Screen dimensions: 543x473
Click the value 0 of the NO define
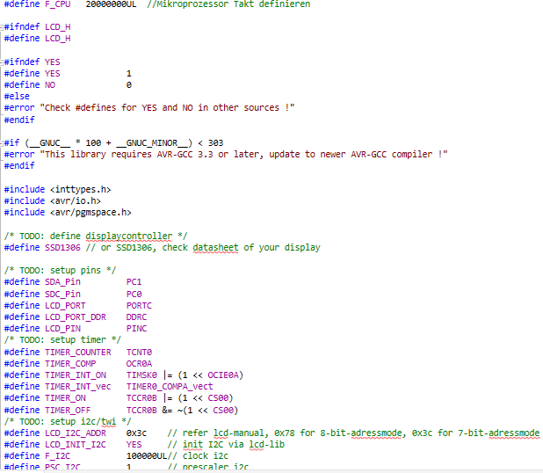129,85
